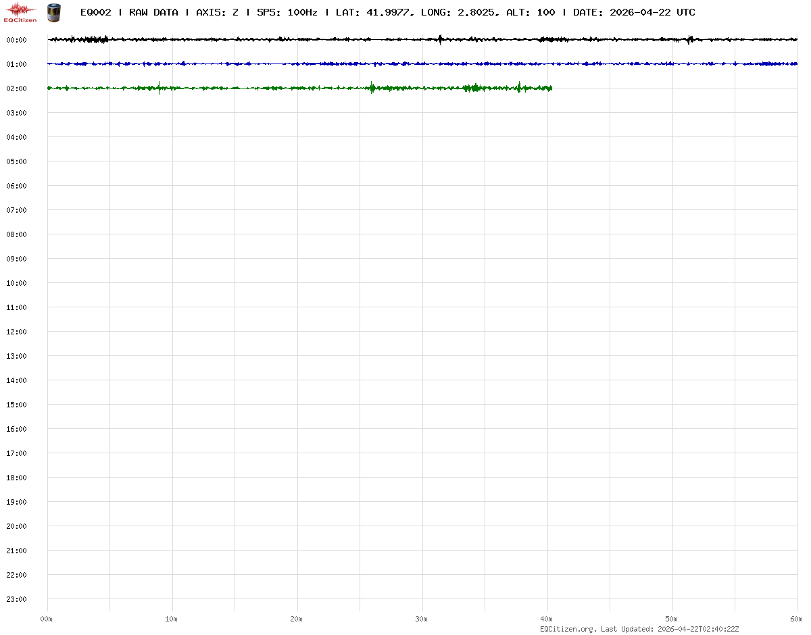This screenshot has height=635, width=811.
Task: Select the 12:00 hour label
Action: [16, 332]
